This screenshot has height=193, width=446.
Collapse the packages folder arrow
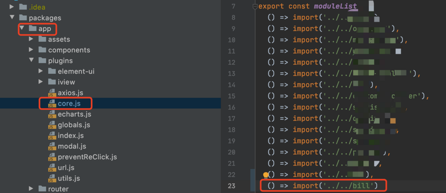[12, 17]
